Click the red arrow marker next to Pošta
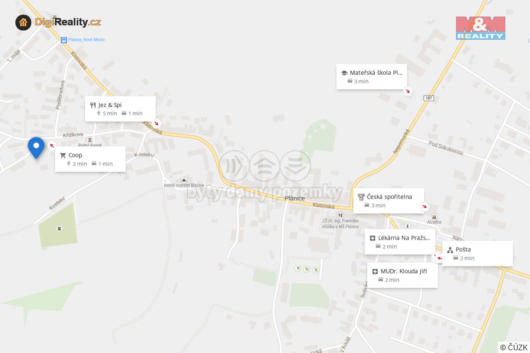Image resolution: width=530 pixels, height=353 pixels. point(439,258)
